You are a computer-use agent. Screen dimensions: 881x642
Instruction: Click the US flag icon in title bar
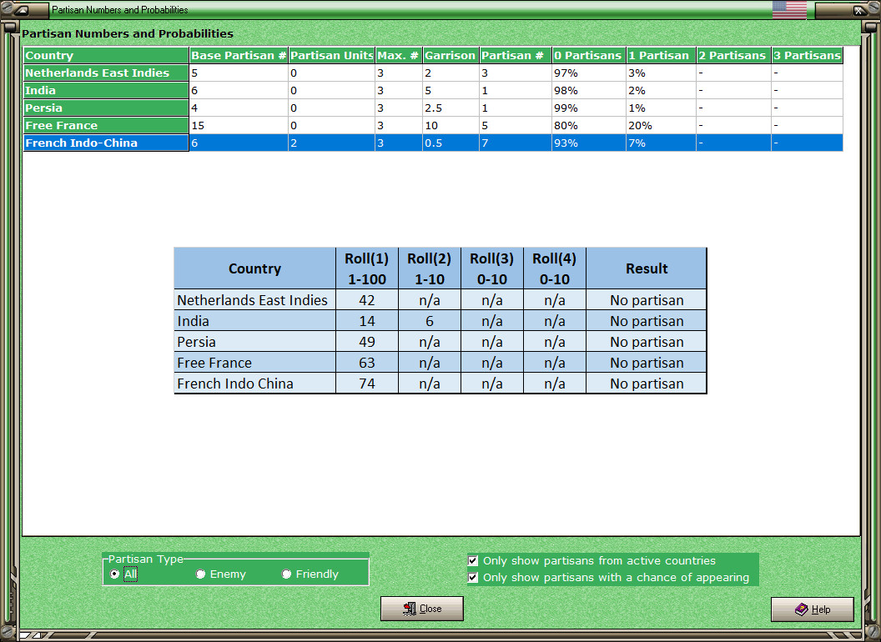click(x=789, y=9)
